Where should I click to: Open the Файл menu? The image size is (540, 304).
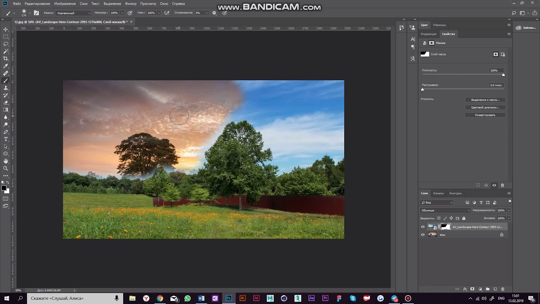pos(17,3)
